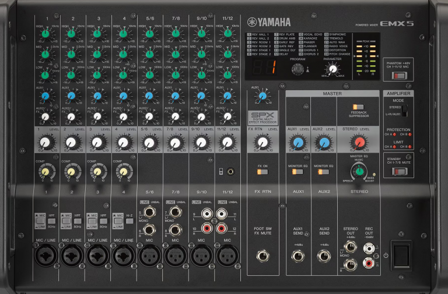Click the master AUX2 LEVEL blue knob
The image size is (448, 294).
click(324, 142)
